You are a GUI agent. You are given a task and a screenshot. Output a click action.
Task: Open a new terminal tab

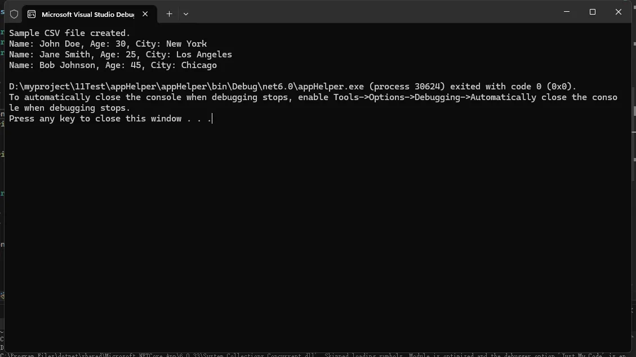click(169, 14)
